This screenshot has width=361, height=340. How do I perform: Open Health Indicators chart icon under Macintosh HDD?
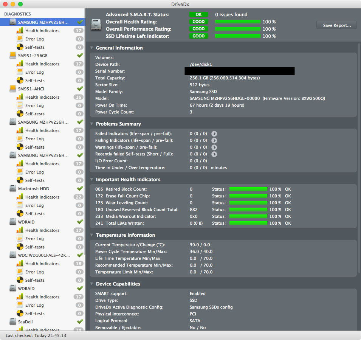20,197
